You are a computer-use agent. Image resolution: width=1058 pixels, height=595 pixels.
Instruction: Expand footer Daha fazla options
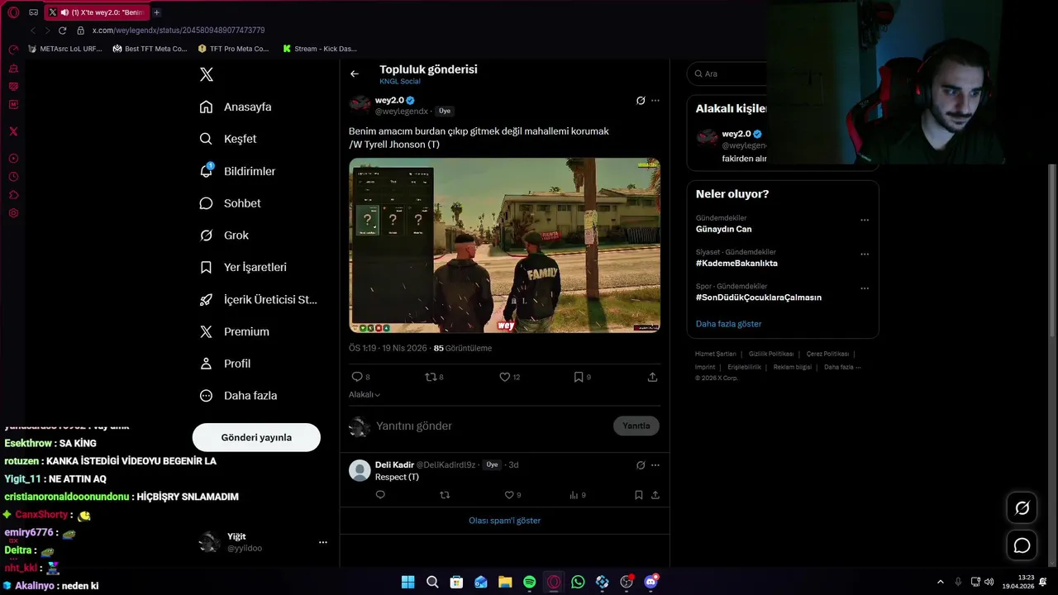click(842, 367)
